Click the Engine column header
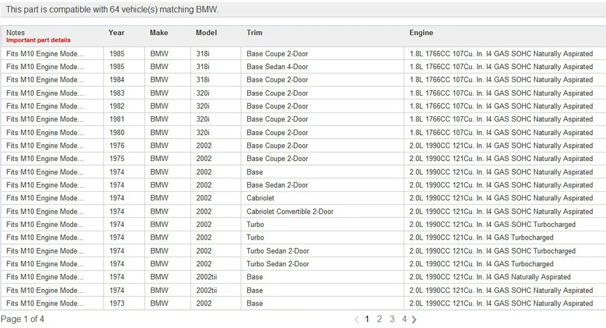This screenshot has height=328, width=606. [x=421, y=33]
